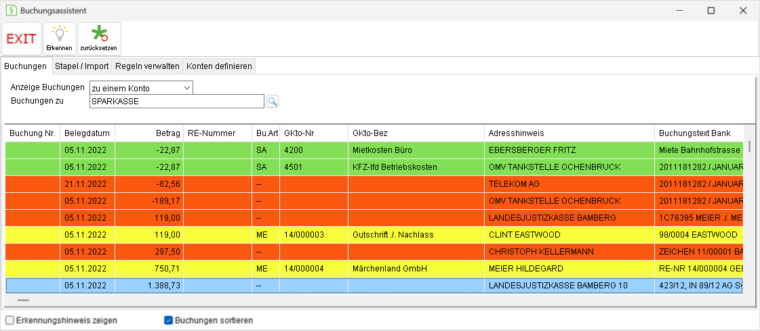760x331 pixels.
Task: Sort by the Betrag column header
Action: click(149, 133)
